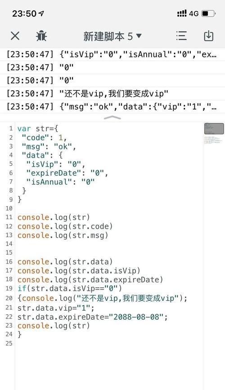The height and width of the screenshot is (390, 225).
Task: Tap the battery indicator in status bar
Action: click(x=209, y=14)
